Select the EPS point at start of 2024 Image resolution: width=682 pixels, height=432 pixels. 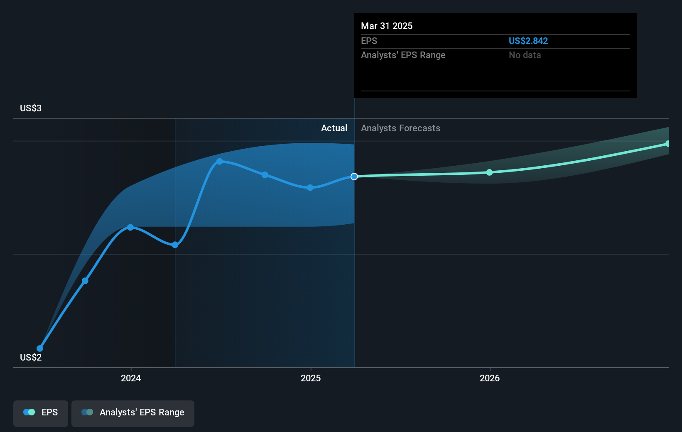click(x=130, y=227)
